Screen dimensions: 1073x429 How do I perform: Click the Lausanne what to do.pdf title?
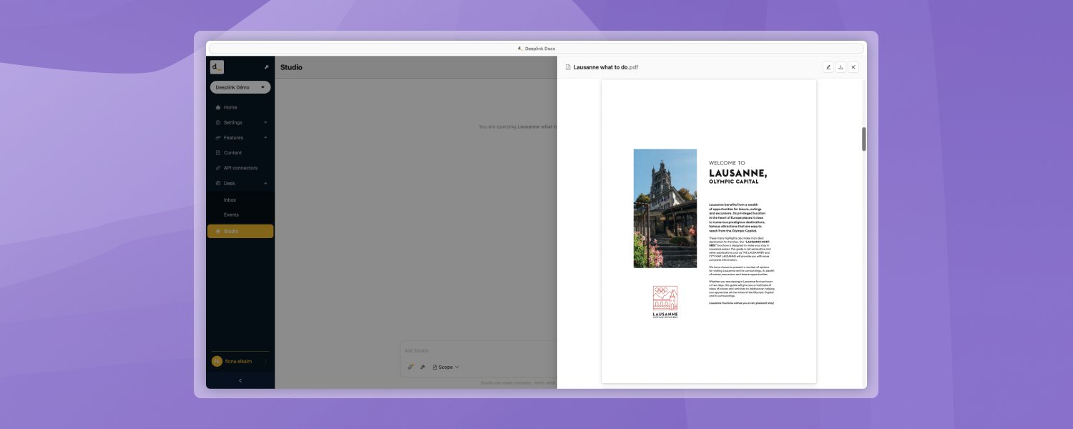[x=606, y=67]
